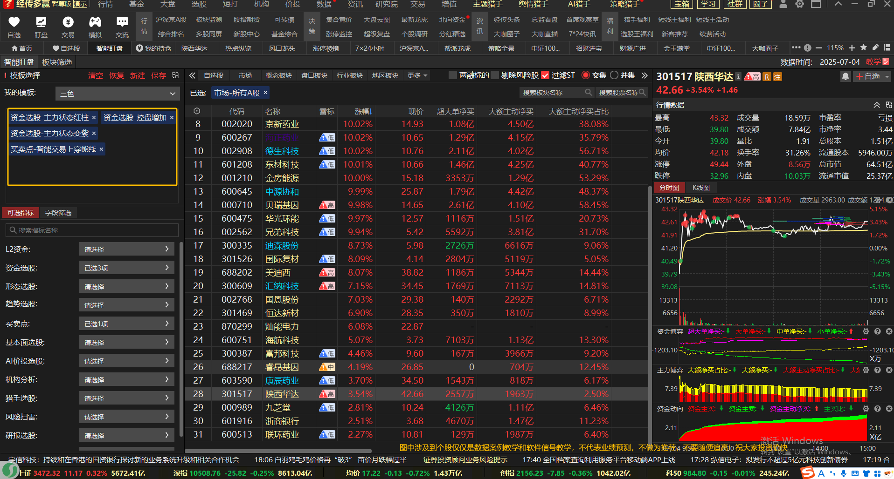Sort by the 涨幅 column header
Viewport: 894px width, 479px height.
coord(363,111)
